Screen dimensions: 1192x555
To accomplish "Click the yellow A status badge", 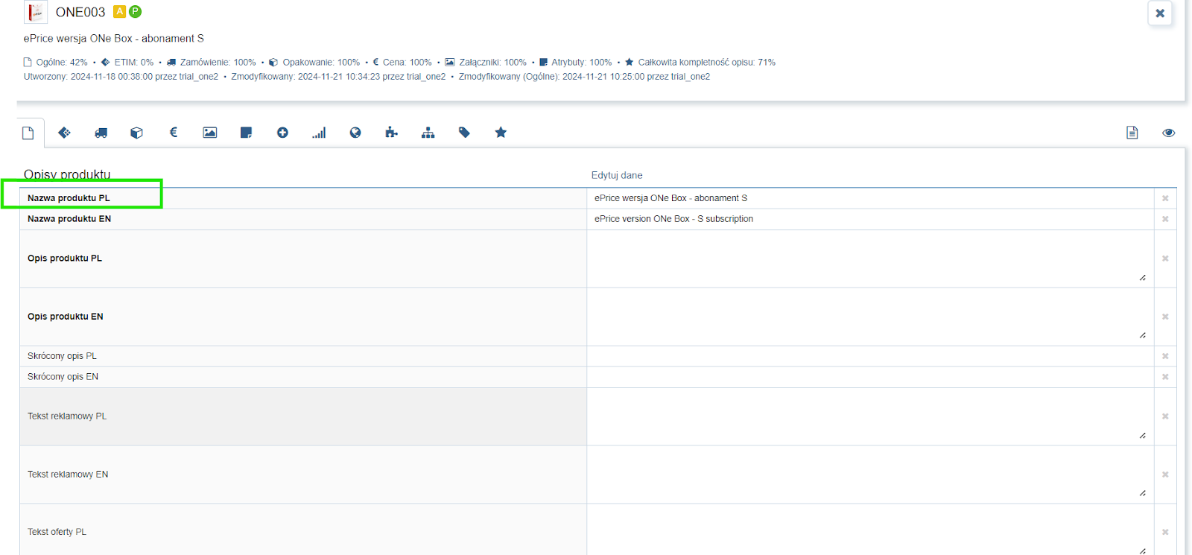I will click(119, 12).
